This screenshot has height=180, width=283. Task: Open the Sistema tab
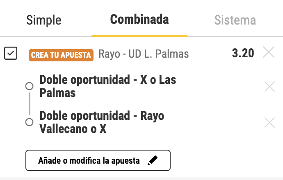click(x=235, y=20)
